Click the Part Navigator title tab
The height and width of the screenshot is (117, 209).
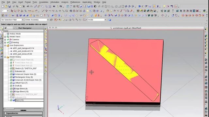tap(25, 28)
